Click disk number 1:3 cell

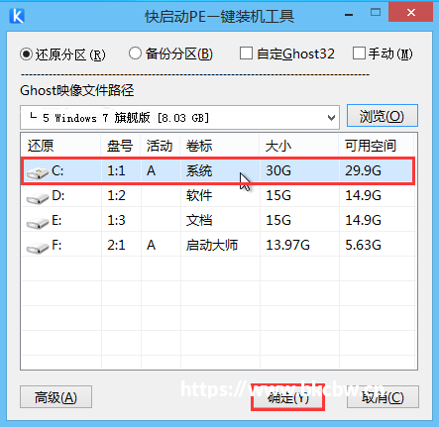[x=116, y=221]
